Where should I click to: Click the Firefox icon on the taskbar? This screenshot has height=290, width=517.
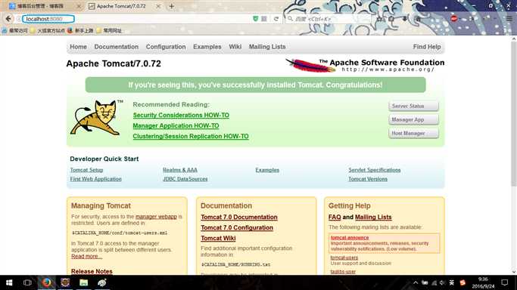(x=46, y=282)
